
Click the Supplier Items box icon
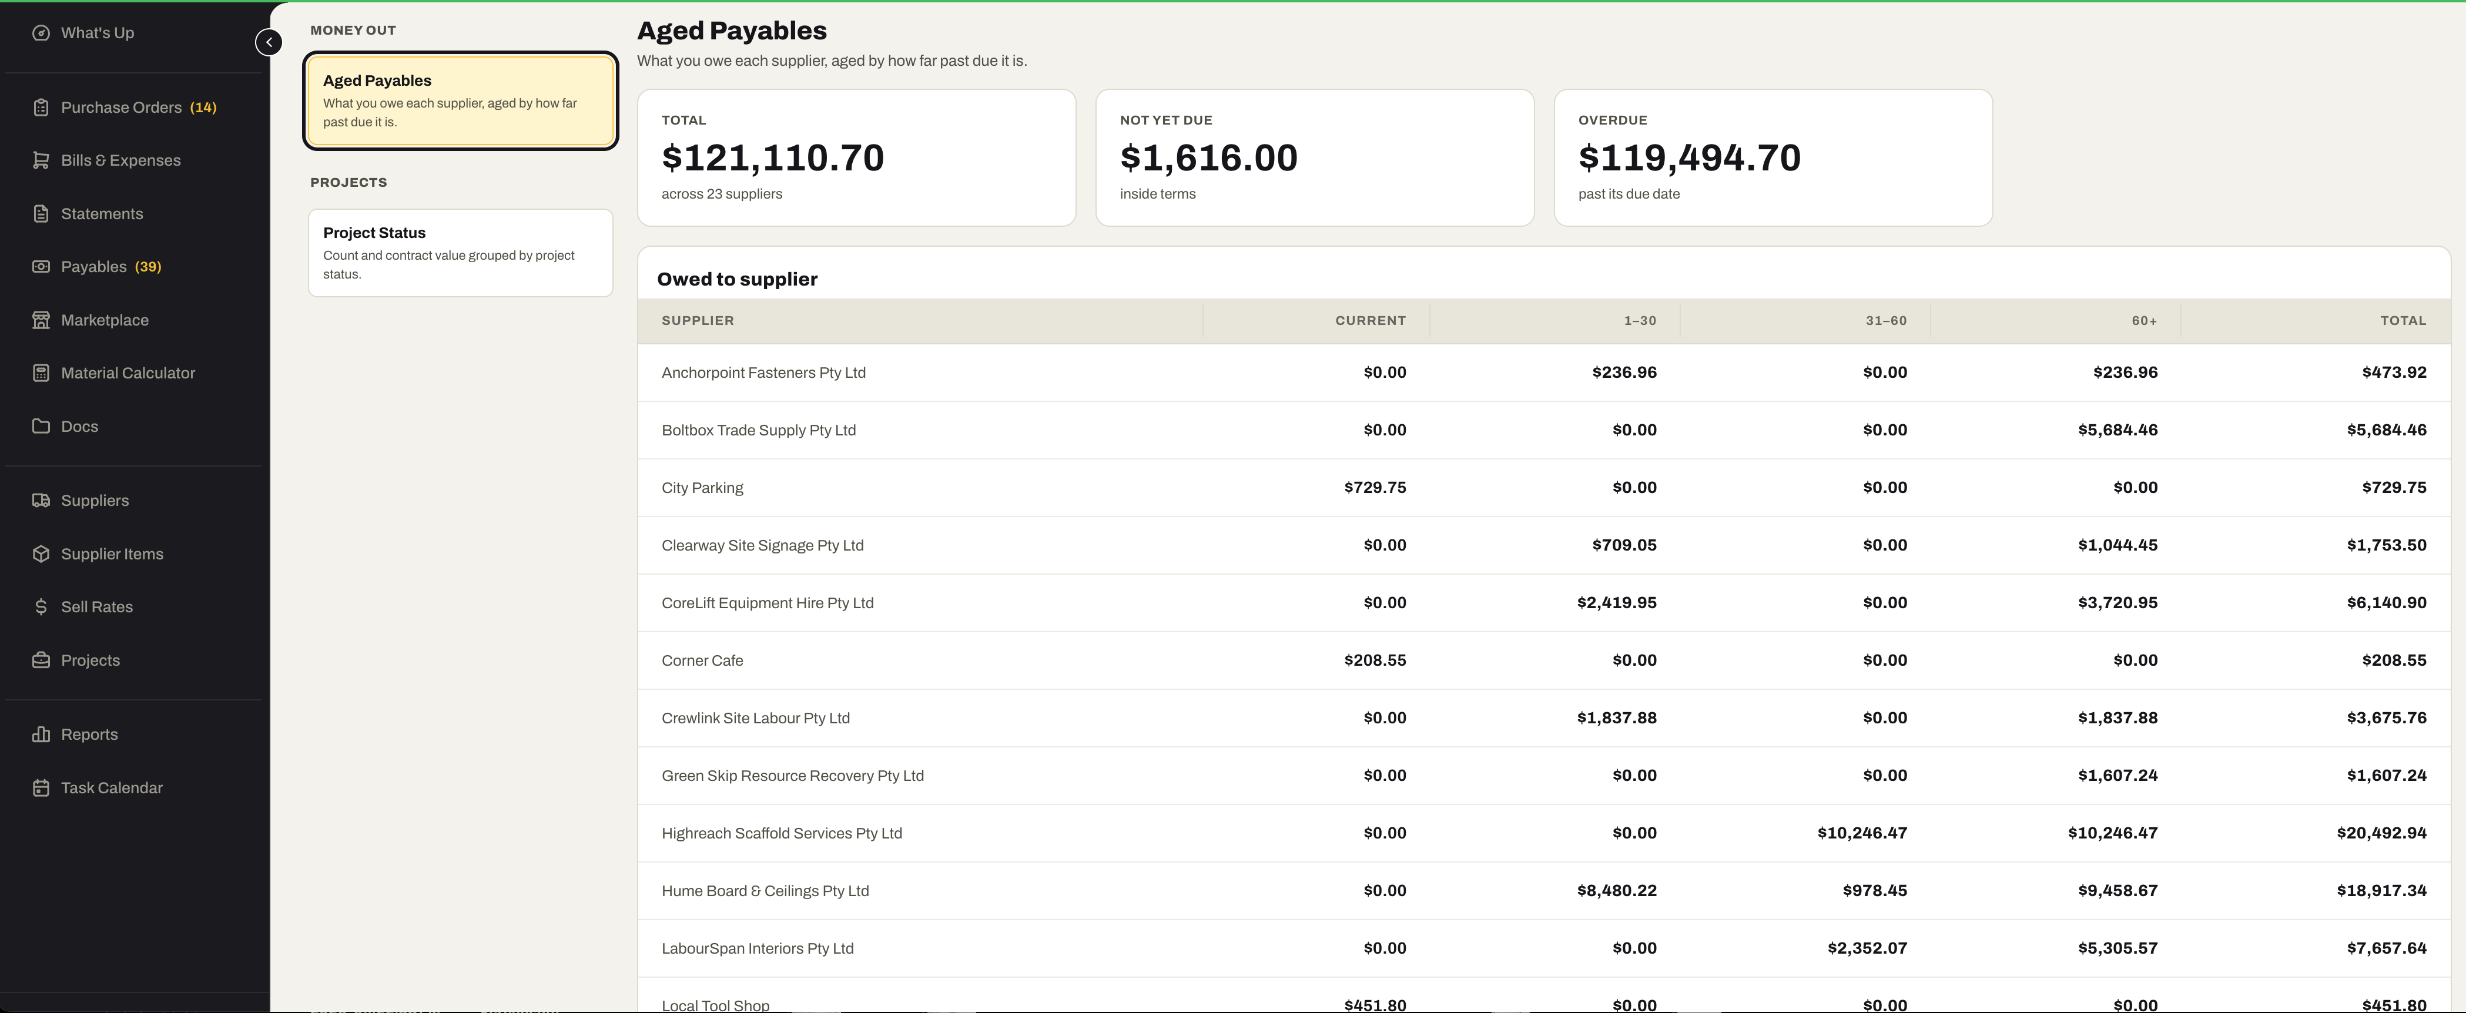41,554
